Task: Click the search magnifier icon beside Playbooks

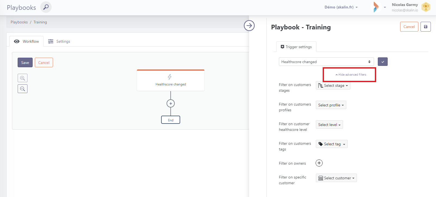Action: click(46, 7)
